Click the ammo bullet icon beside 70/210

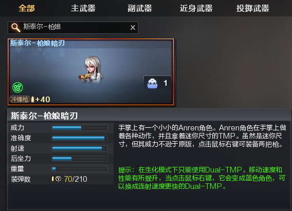[53, 179]
